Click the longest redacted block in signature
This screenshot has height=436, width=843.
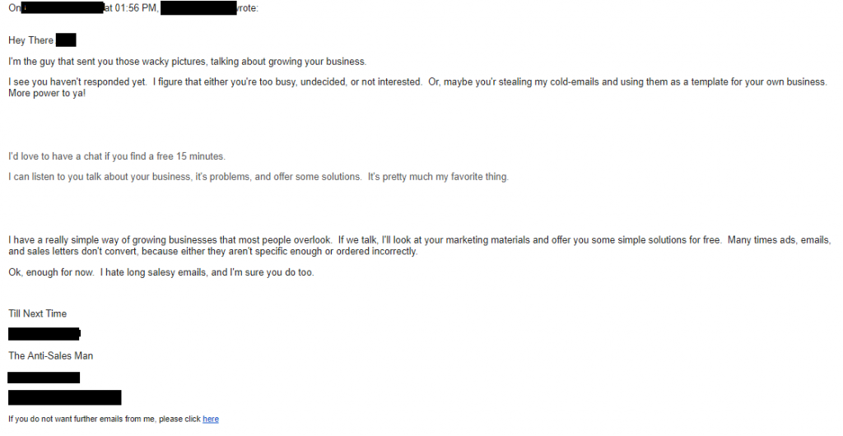pyautogui.click(x=64, y=398)
